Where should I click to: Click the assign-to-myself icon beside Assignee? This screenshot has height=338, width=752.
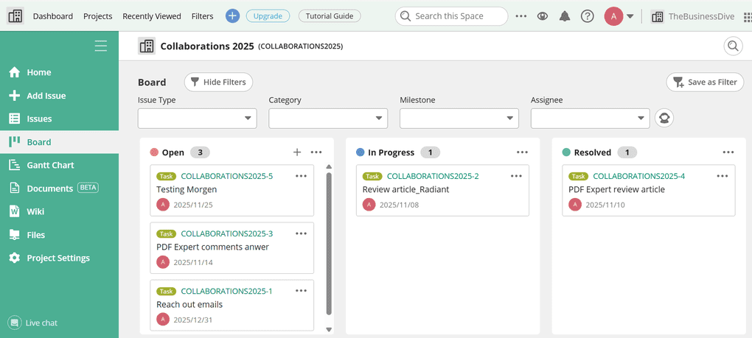click(664, 118)
